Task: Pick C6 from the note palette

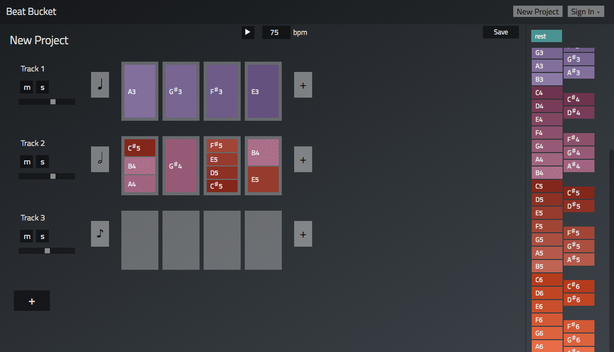Action: 547,280
